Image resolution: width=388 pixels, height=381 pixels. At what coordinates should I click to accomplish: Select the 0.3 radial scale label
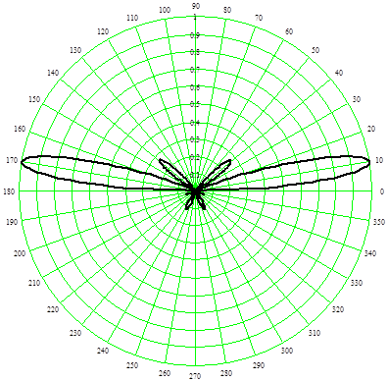(x=195, y=140)
